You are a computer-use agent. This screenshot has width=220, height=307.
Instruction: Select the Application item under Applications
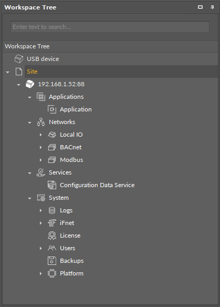(76, 109)
